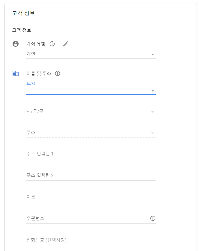
Task: Click the info icon in 우편번호 field
Action: point(153,218)
